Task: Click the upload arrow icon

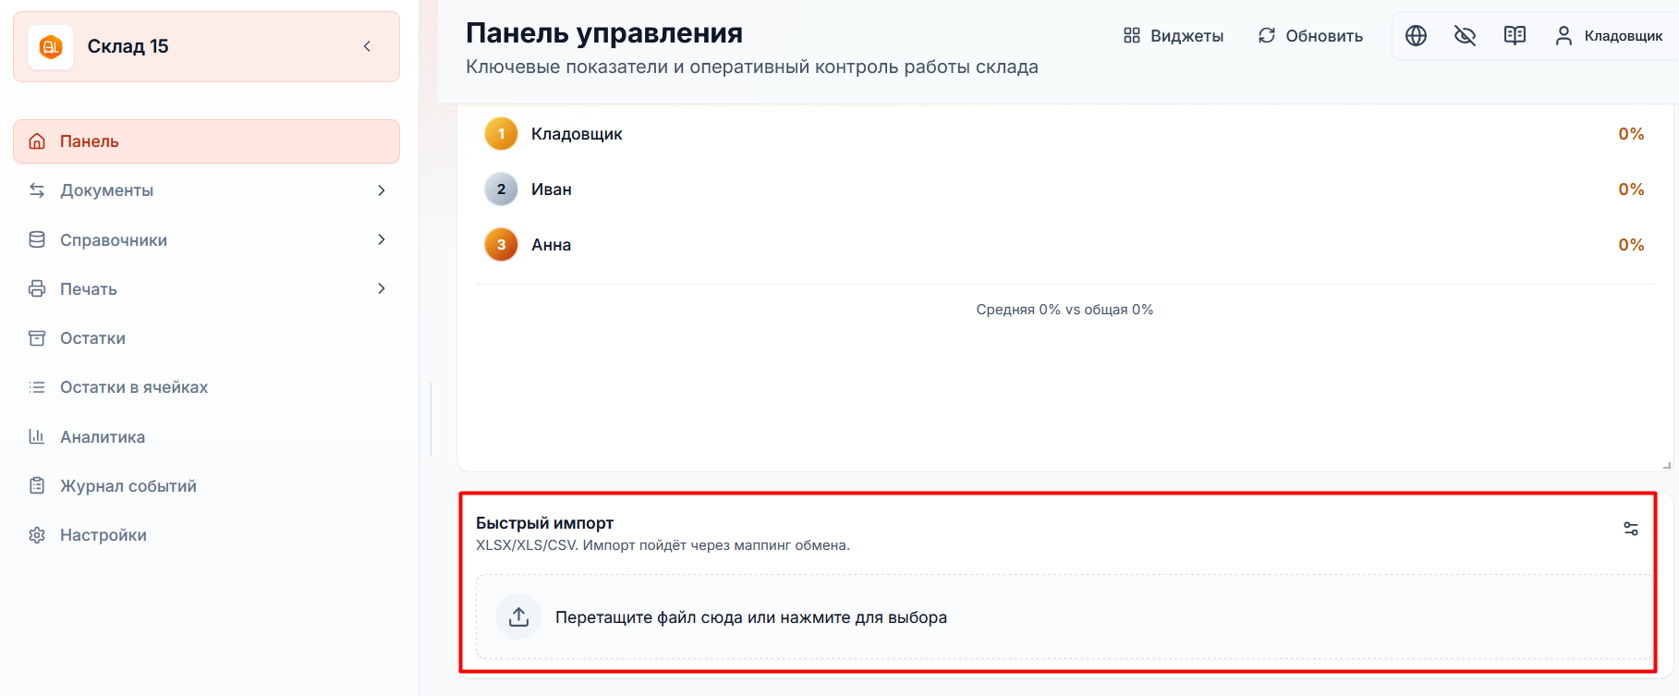Action: [x=518, y=617]
